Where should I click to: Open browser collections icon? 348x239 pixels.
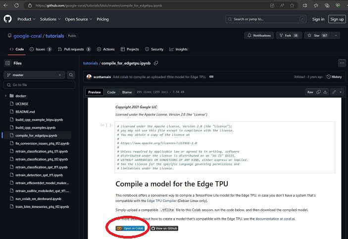pos(327,5)
